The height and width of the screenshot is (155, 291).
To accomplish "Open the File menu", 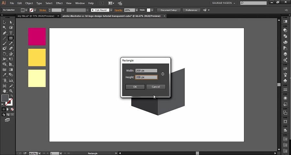I will pos(12,3).
